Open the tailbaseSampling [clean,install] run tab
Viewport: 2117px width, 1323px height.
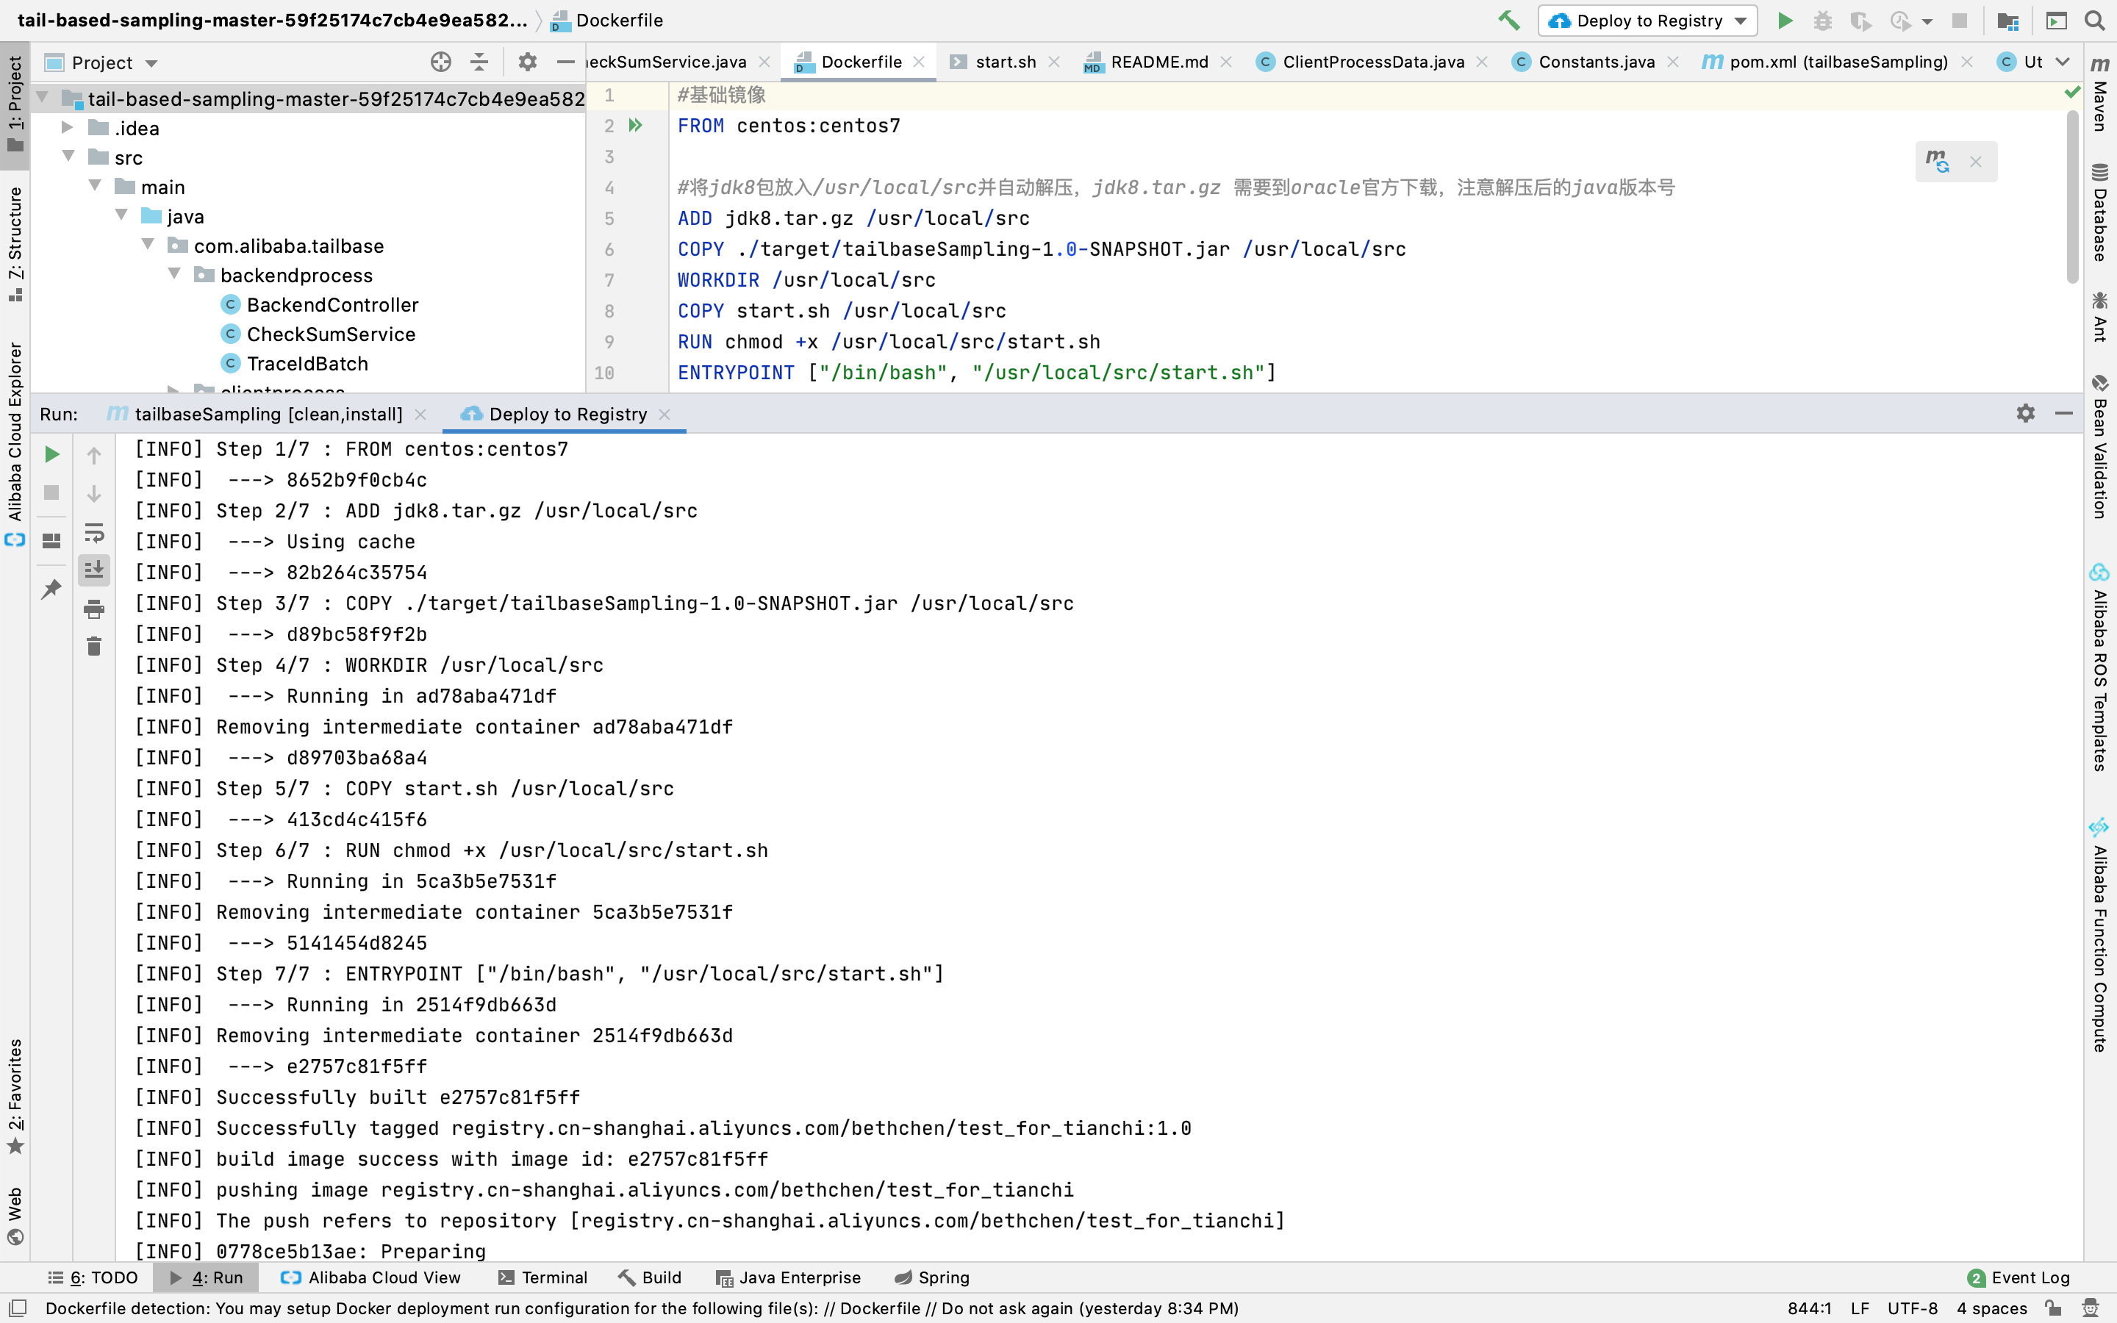tap(267, 414)
